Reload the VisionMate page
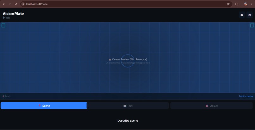The image size is (255, 130). pos(16,4)
